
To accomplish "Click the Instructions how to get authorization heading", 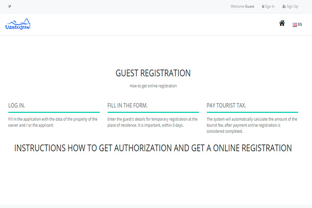I will [x=153, y=148].
